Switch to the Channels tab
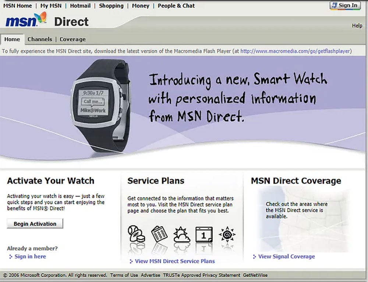 [40, 39]
